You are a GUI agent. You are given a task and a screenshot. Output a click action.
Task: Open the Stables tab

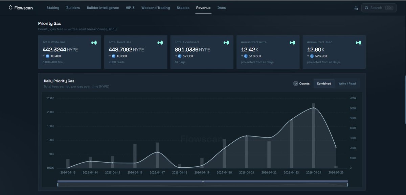(x=183, y=8)
